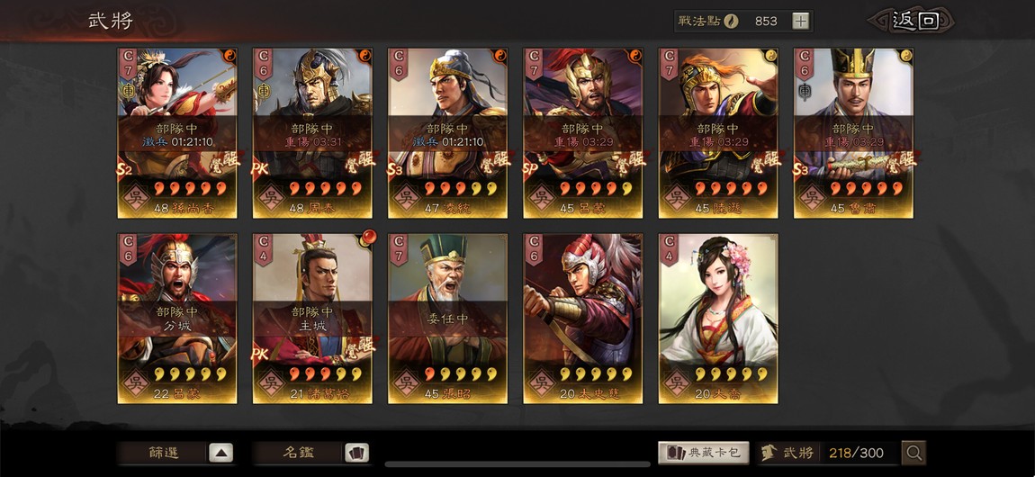Click the helmet icon beside 武將 count
The width and height of the screenshot is (1035, 477).
point(769,453)
